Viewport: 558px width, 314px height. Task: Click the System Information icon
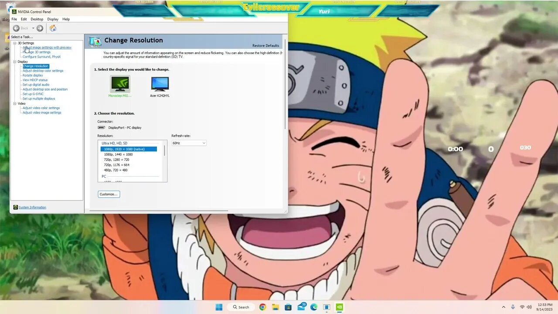[x=15, y=207]
